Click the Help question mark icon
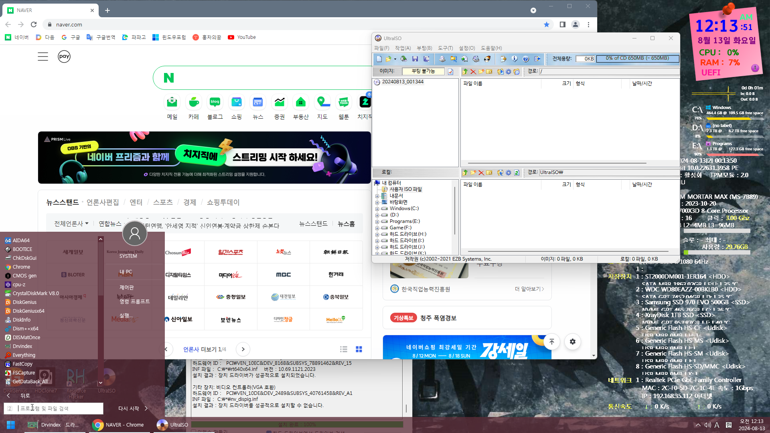 point(526,59)
